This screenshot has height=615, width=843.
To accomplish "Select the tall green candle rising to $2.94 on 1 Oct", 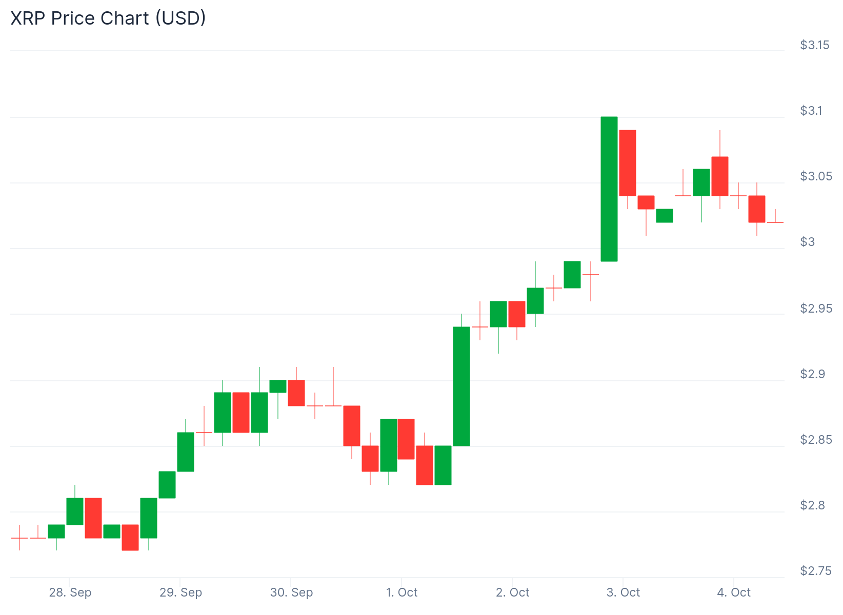I will [x=461, y=386].
